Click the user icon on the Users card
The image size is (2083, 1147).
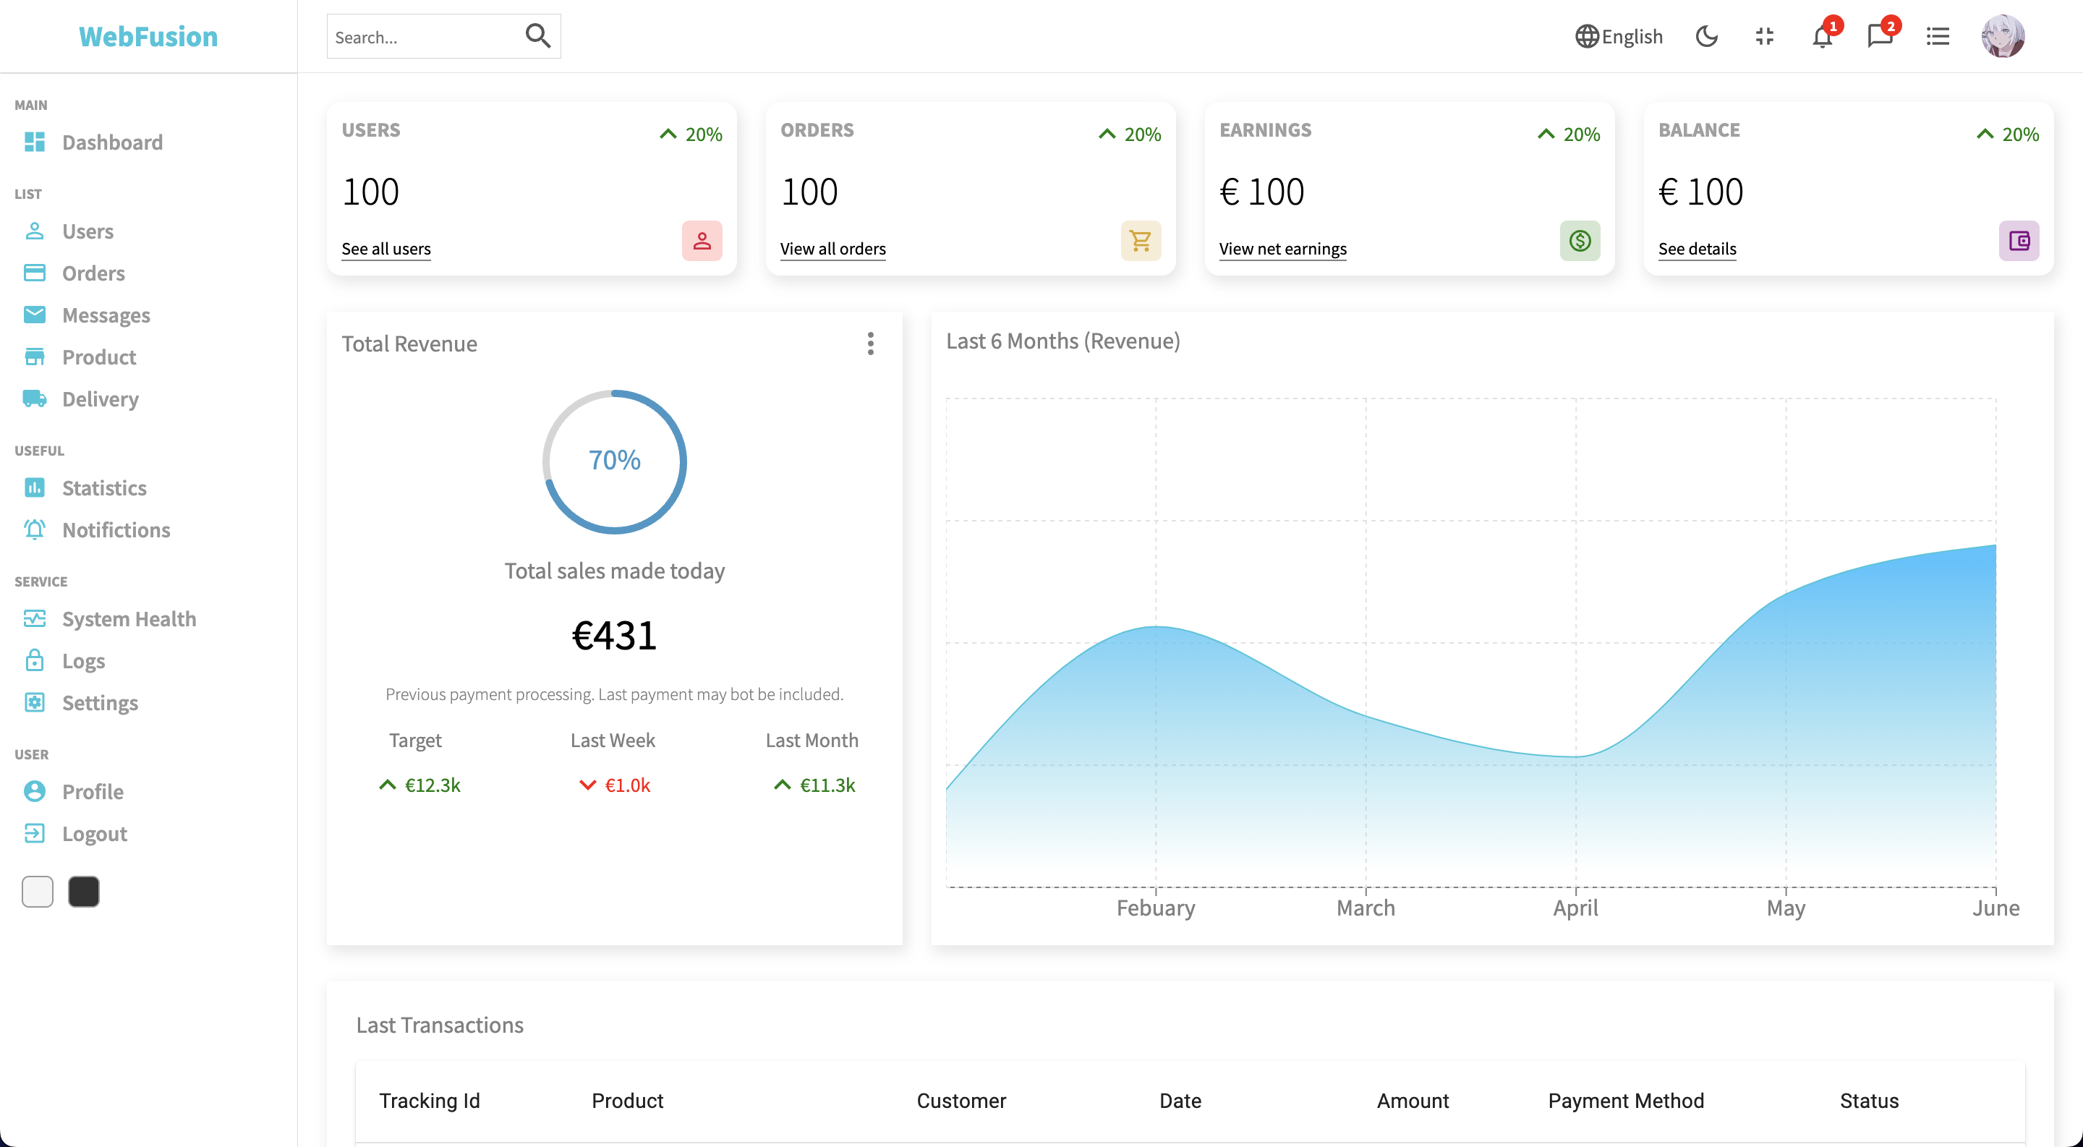[x=701, y=240]
